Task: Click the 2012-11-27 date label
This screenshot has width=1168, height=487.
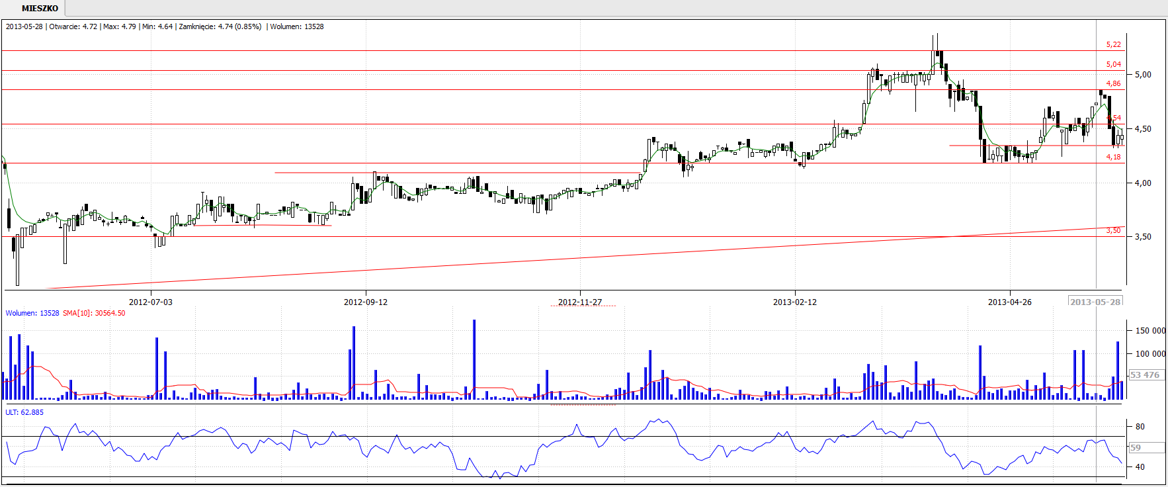Action: point(580,302)
